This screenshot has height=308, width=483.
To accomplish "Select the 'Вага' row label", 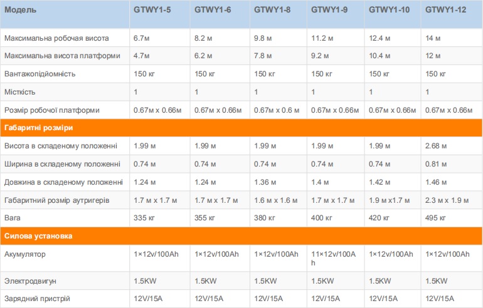I will click(13, 218).
